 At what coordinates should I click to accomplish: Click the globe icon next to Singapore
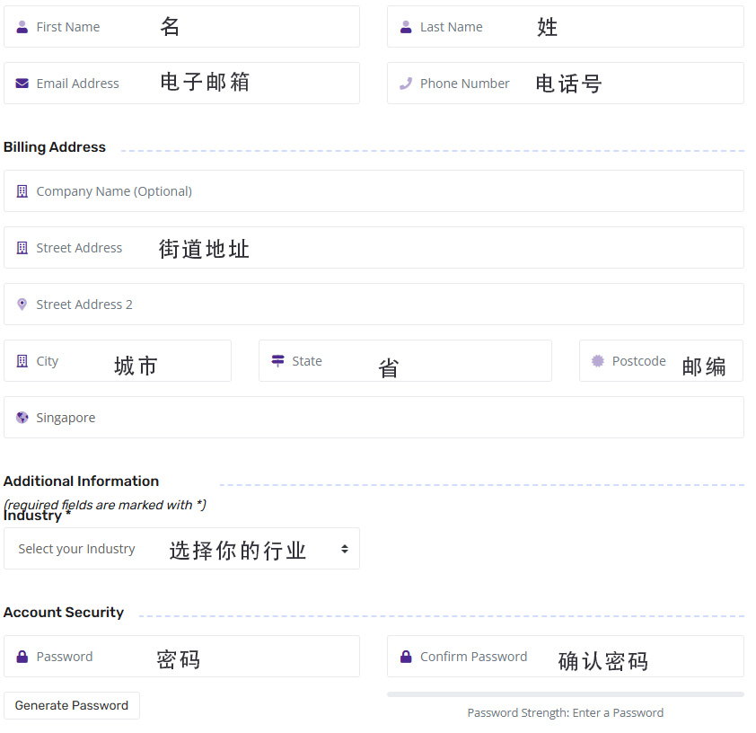coord(22,418)
